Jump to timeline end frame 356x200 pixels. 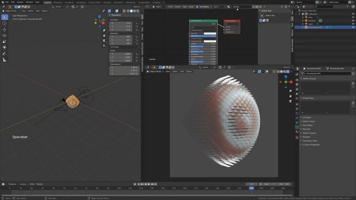(x=156, y=184)
